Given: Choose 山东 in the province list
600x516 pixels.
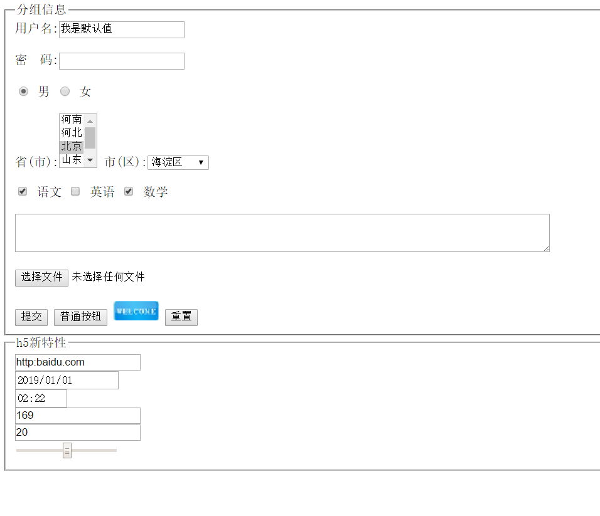Looking at the screenshot, I should tap(72, 160).
